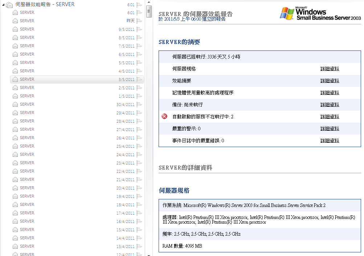Click the envelope icon of the 24/4/2011 message

click(15, 154)
